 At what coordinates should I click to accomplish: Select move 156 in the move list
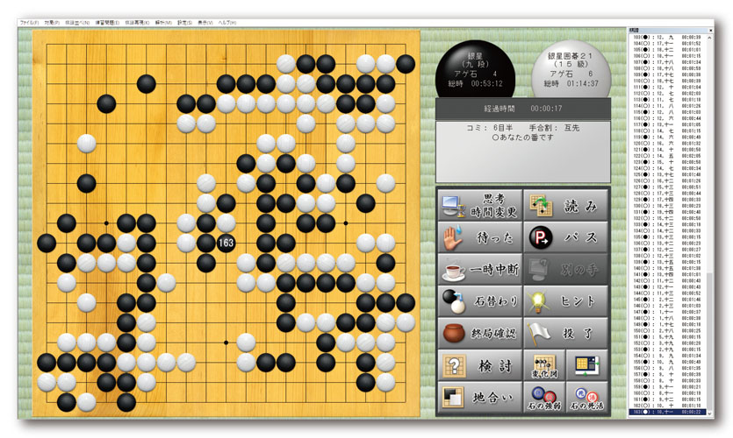pyautogui.click(x=667, y=368)
